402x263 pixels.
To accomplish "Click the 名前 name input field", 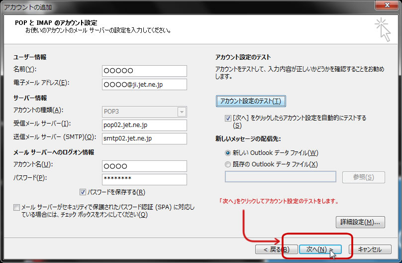I will 144,71.
